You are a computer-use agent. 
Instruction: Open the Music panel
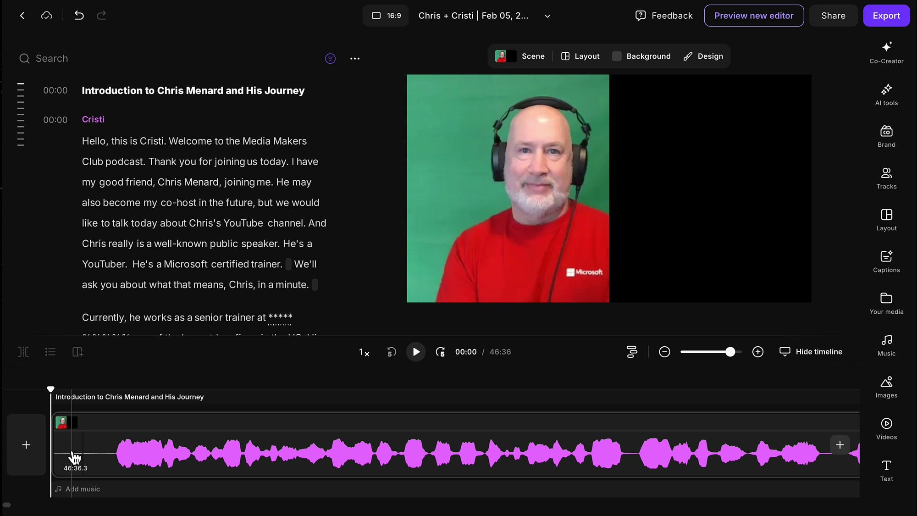(886, 345)
